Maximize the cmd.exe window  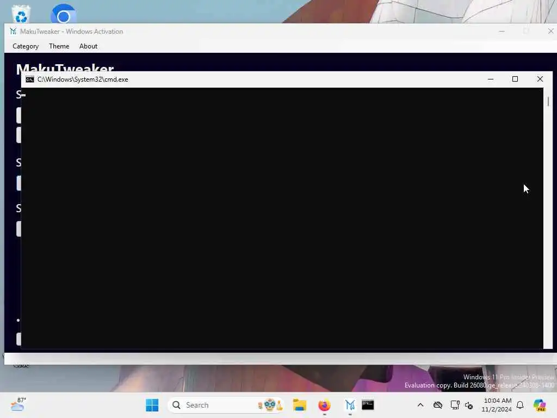(515, 79)
